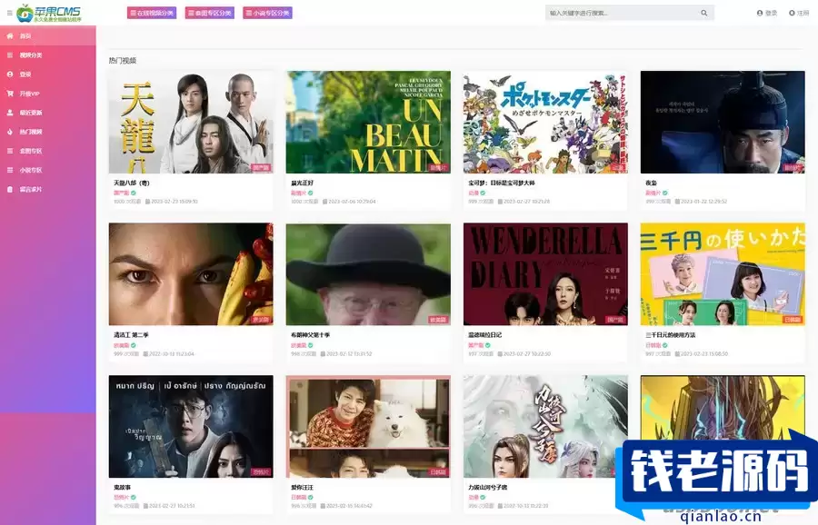Open the 套图专区 sidebar item
Screen dimensions: 818x525
coord(48,151)
